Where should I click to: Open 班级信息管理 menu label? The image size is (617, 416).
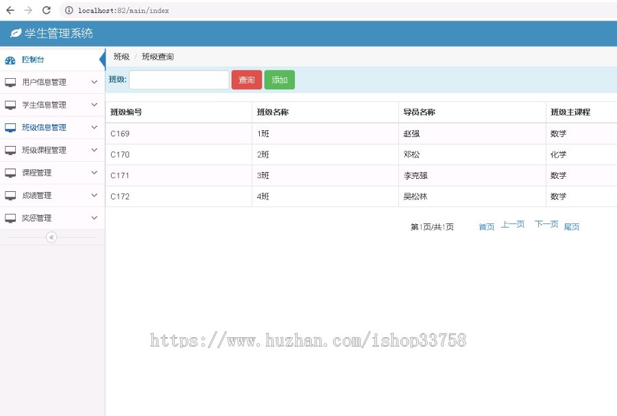point(44,127)
